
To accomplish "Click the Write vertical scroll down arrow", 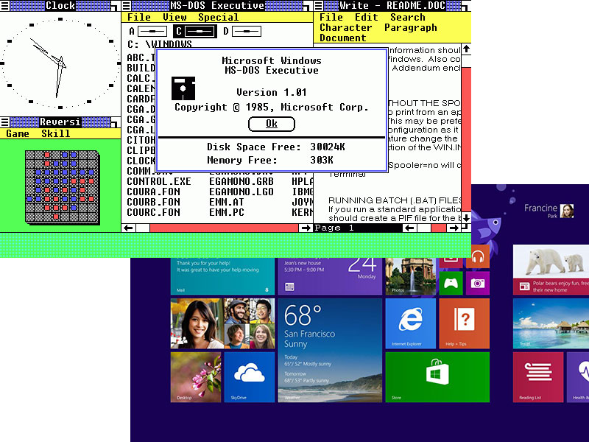I will click(x=466, y=218).
